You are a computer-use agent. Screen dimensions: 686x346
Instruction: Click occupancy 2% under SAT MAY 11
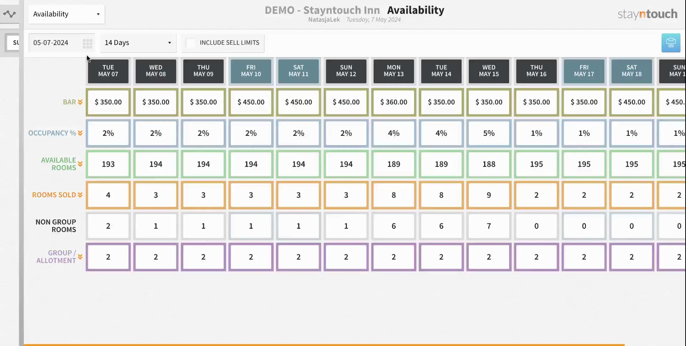coord(298,133)
